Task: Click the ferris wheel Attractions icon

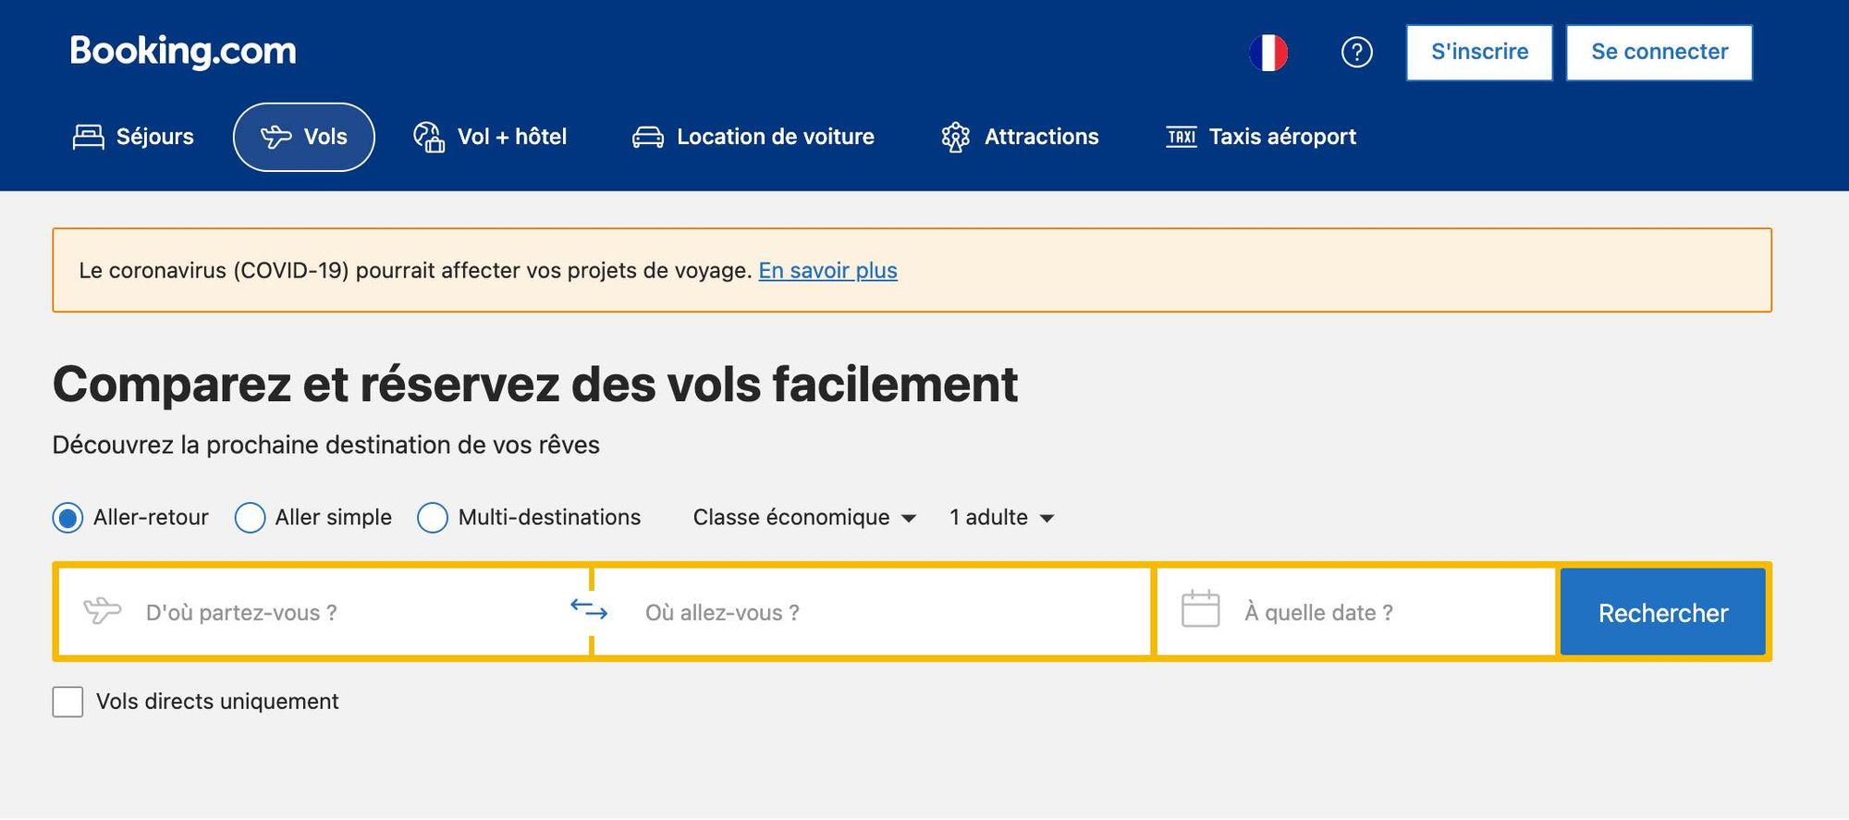Action: click(x=956, y=137)
